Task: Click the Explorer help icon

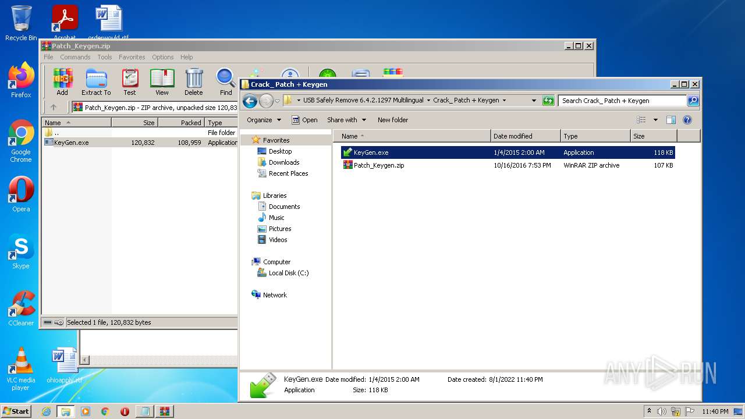Action: [687, 120]
